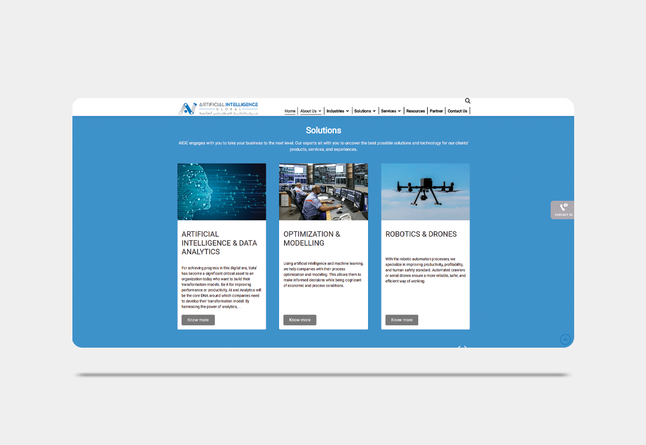This screenshot has height=445, width=646.
Task: Expand the About Us dropdown menu
Action: (311, 111)
